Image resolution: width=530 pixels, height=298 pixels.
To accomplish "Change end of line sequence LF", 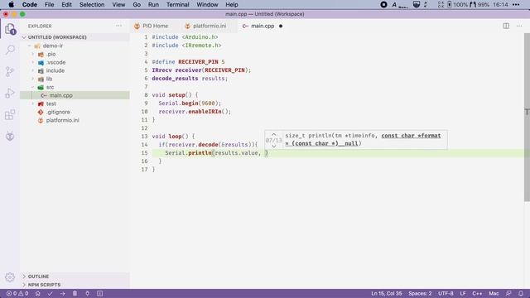I will pyautogui.click(x=463, y=294).
